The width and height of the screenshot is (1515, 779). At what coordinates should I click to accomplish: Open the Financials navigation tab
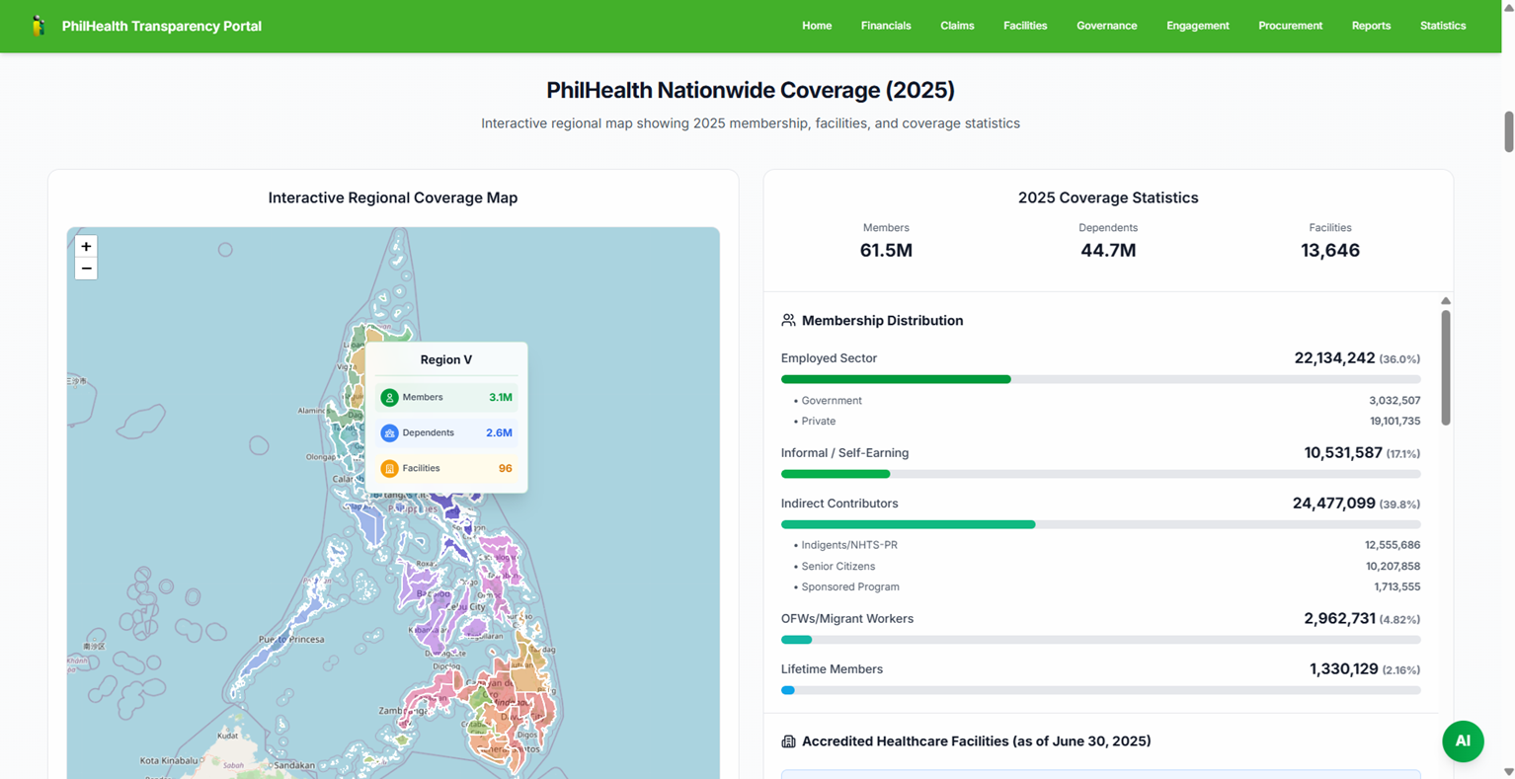885,26
